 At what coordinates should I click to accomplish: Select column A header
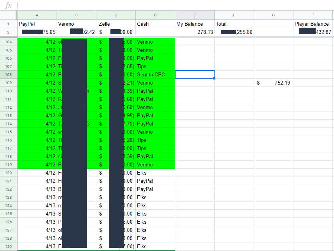[x=37, y=15]
